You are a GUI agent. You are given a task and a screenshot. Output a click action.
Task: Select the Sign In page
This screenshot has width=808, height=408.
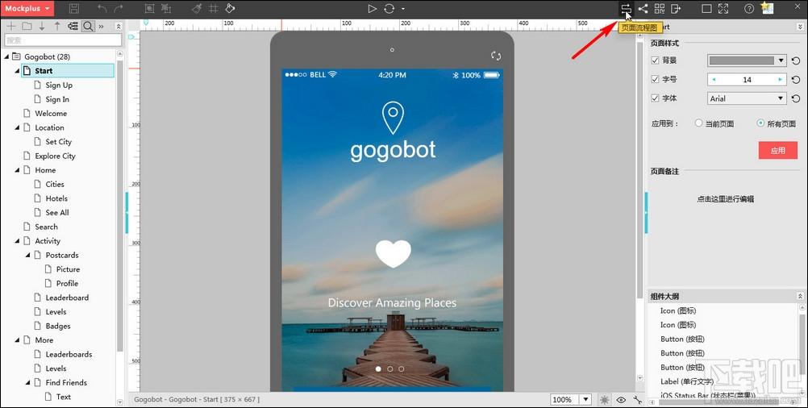[x=57, y=99]
